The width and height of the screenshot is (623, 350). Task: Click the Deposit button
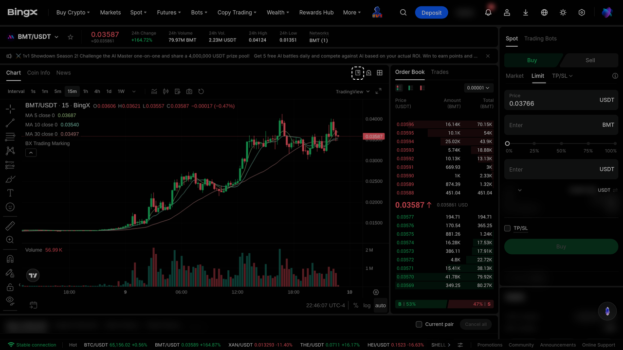[431, 13]
